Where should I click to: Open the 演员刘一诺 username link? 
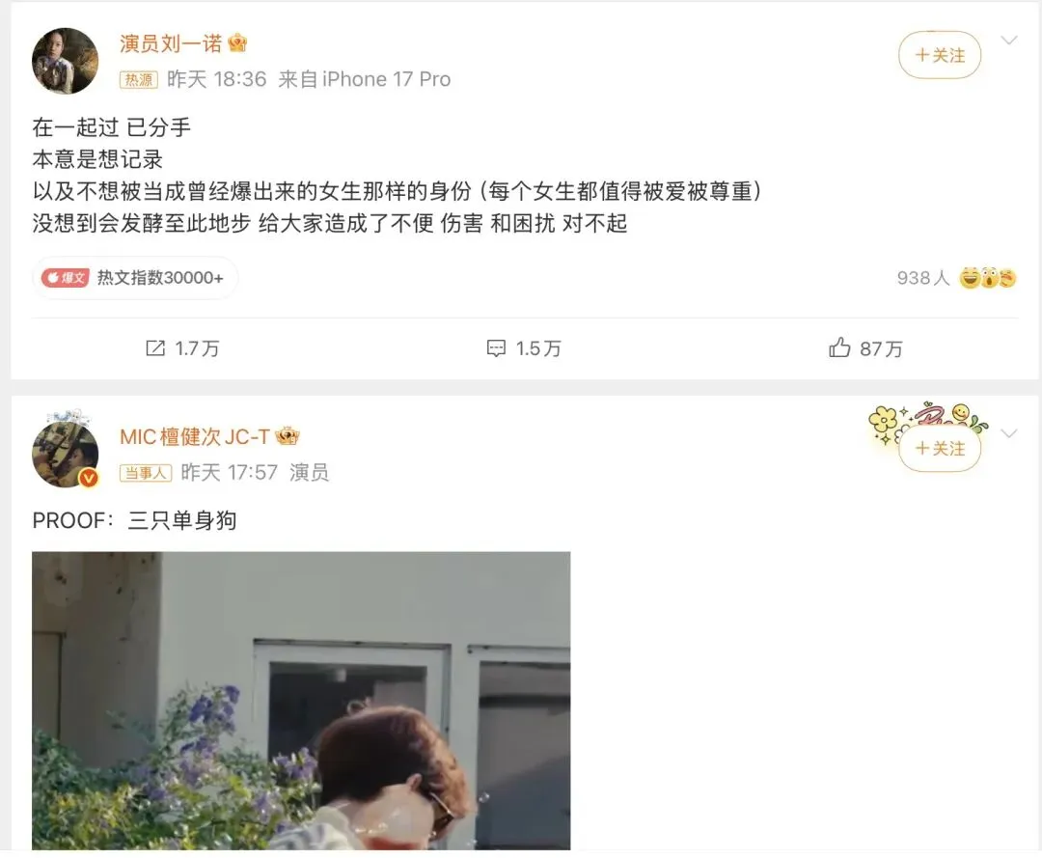pyautogui.click(x=171, y=43)
